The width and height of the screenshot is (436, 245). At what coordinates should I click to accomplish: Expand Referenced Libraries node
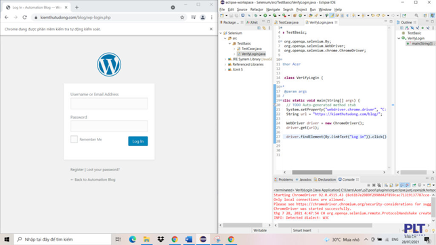point(225,64)
